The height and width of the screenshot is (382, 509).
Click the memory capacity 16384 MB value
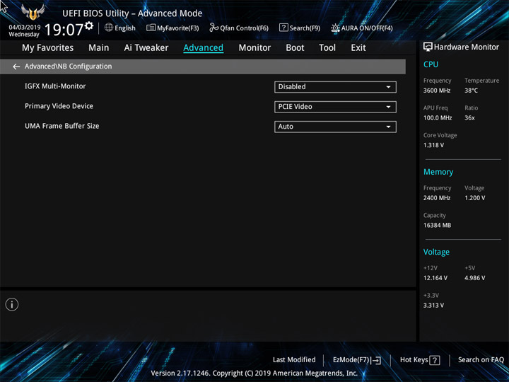[437, 225]
